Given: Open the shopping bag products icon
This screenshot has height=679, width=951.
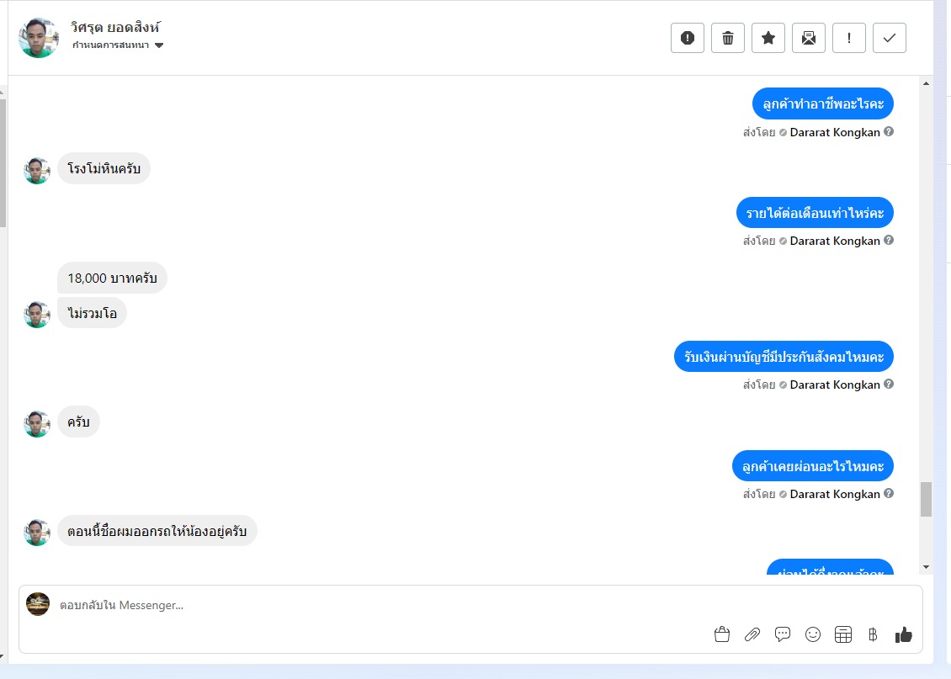Looking at the screenshot, I should pos(722,634).
